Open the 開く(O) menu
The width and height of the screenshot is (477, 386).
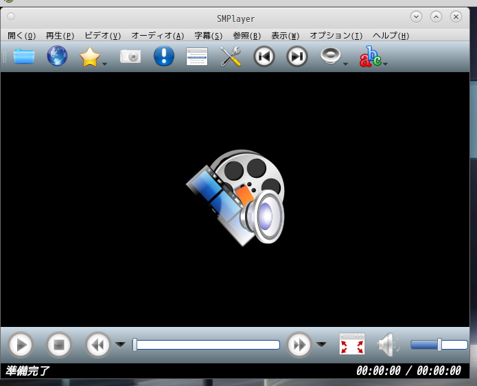(x=21, y=36)
